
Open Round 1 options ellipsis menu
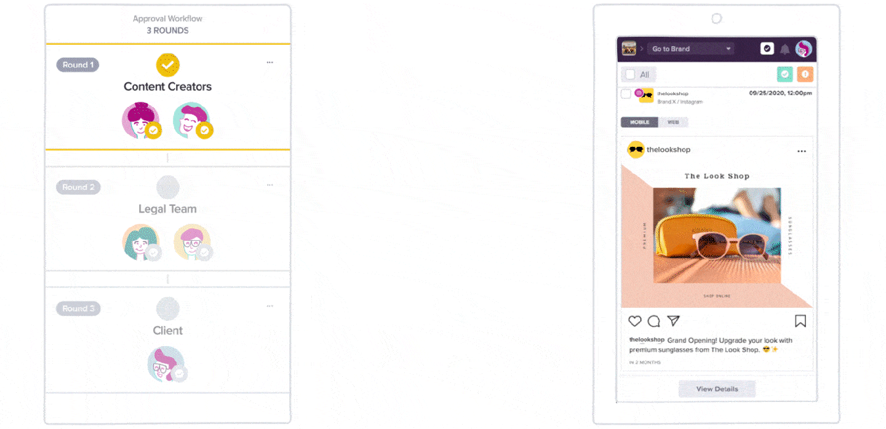269,63
